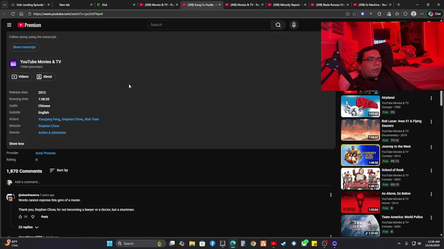444x249 pixels.
Task: Switch to Minority Report tab
Action: coord(287,5)
